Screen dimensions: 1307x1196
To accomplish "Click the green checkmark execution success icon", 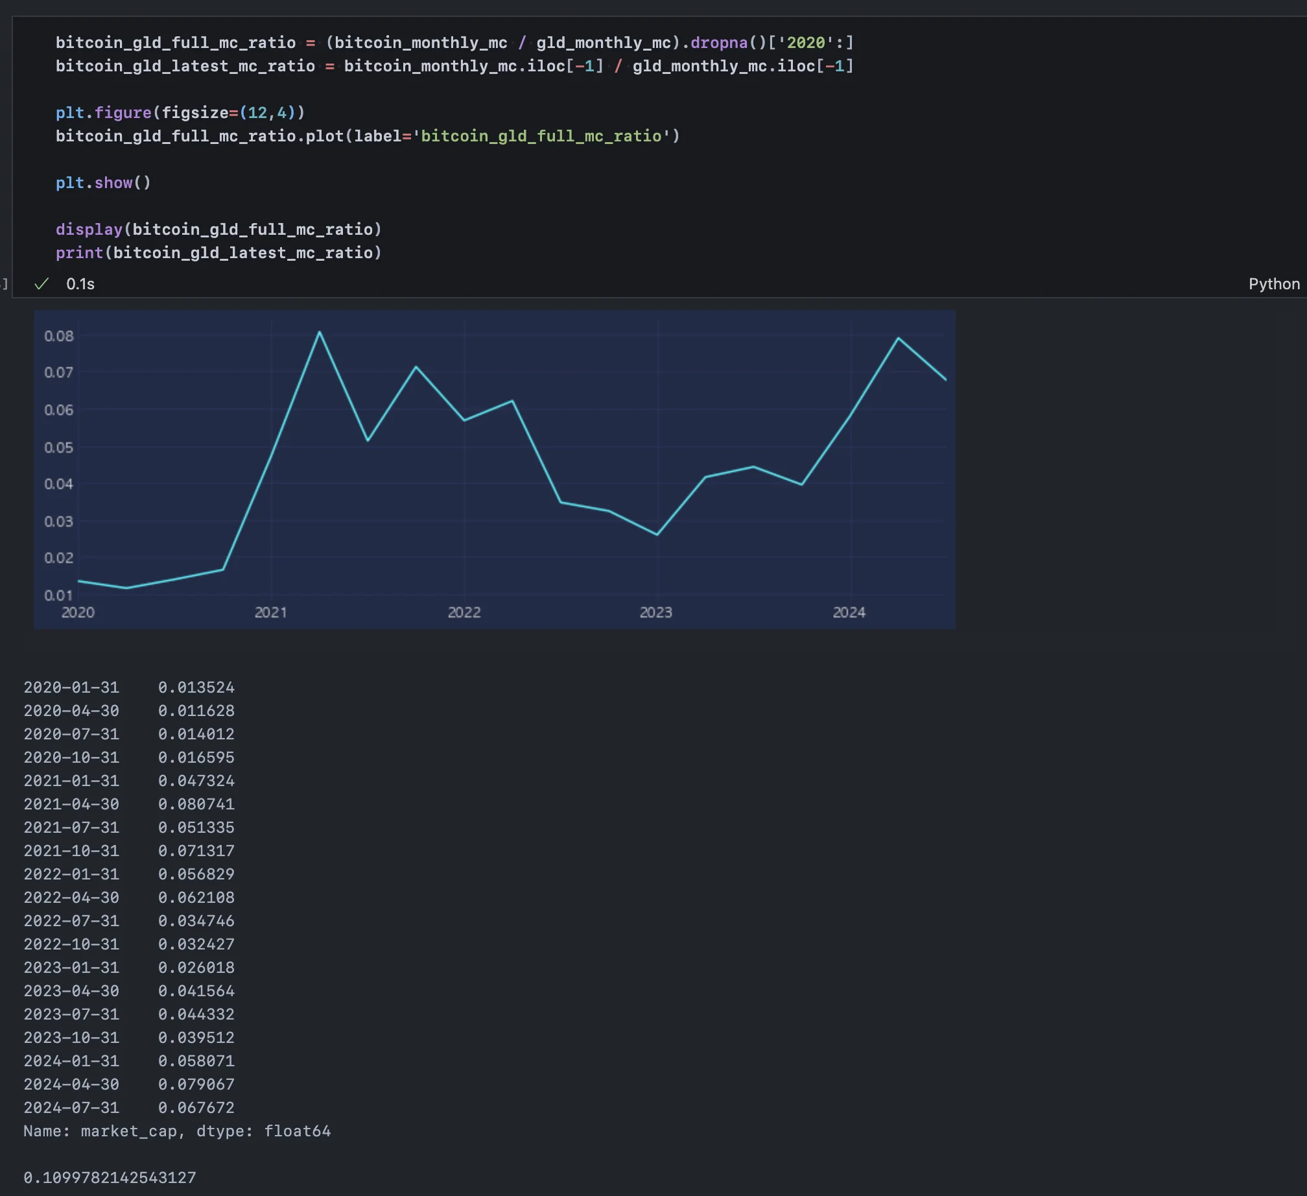I will point(41,284).
